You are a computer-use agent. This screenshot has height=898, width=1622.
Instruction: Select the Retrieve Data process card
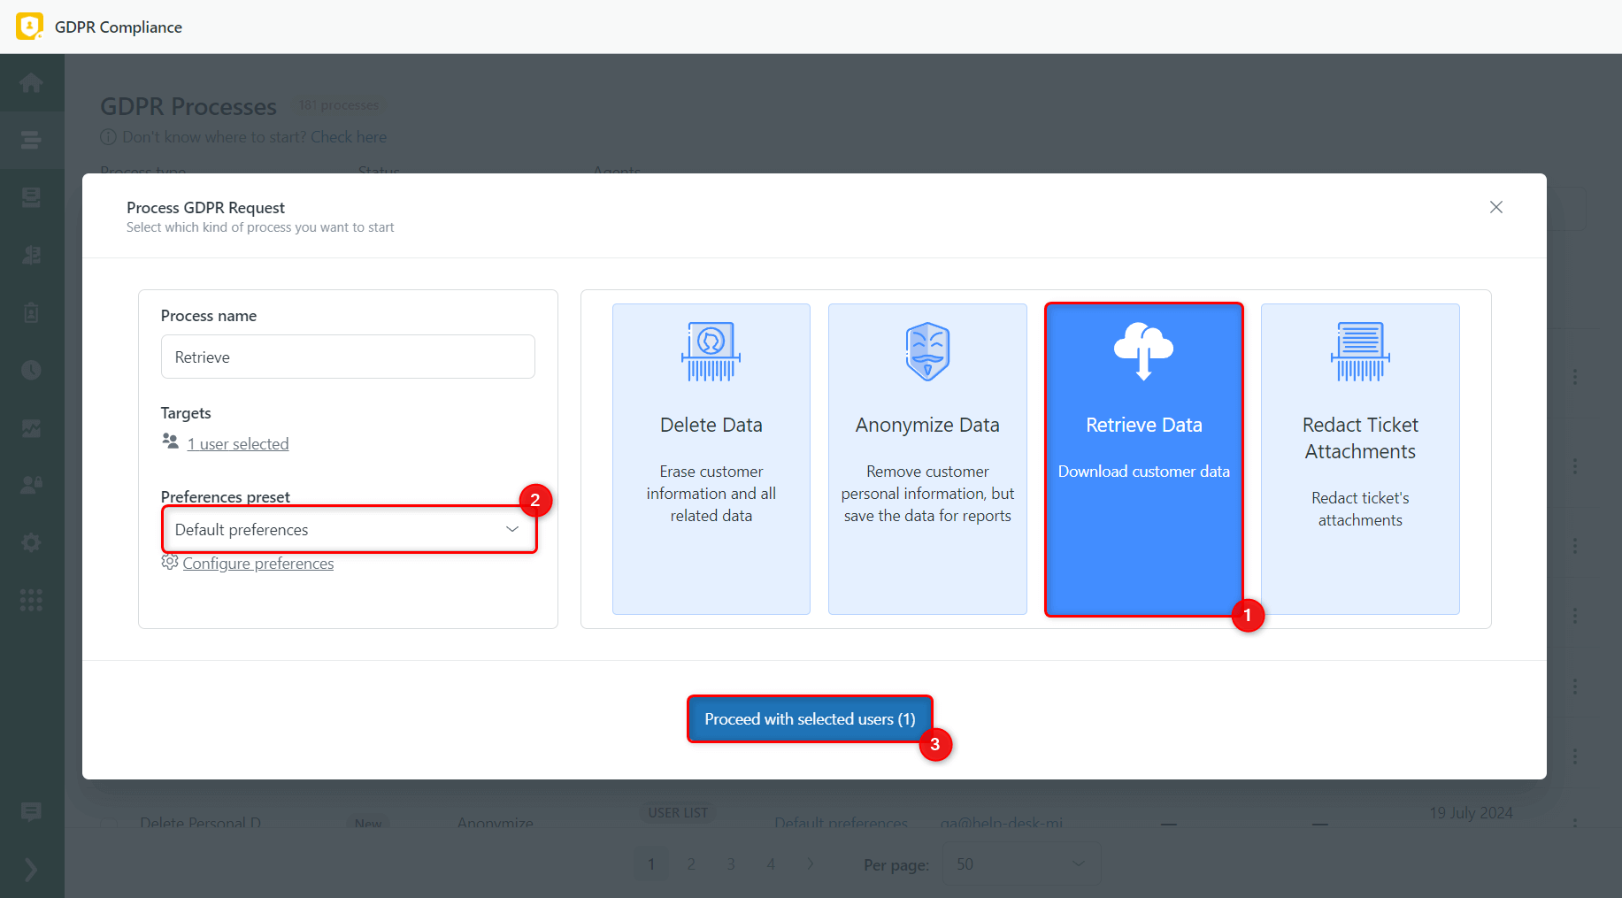[1144, 459]
